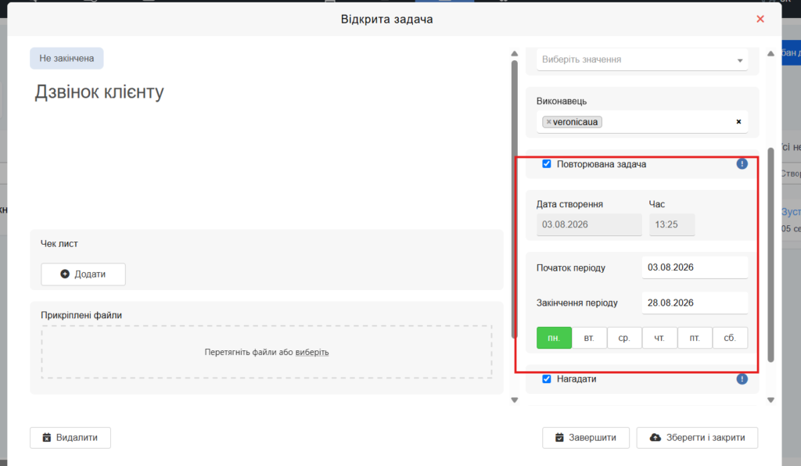Click the right panel scrollbar up arrow

770,54
